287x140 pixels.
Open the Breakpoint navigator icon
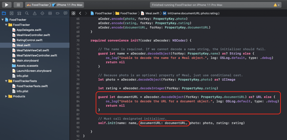[58, 13]
